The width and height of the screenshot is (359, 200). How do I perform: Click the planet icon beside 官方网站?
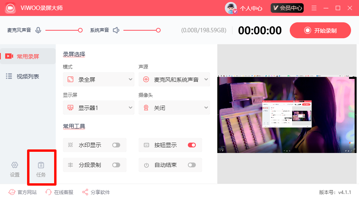tap(12, 192)
